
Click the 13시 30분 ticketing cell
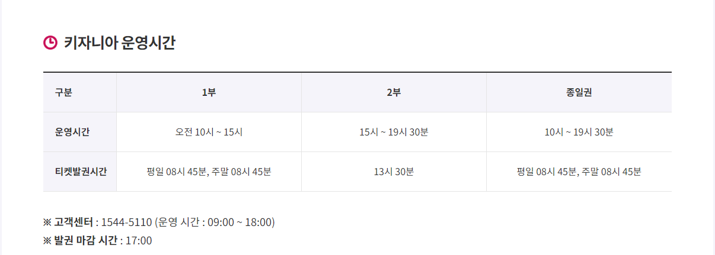click(x=394, y=172)
